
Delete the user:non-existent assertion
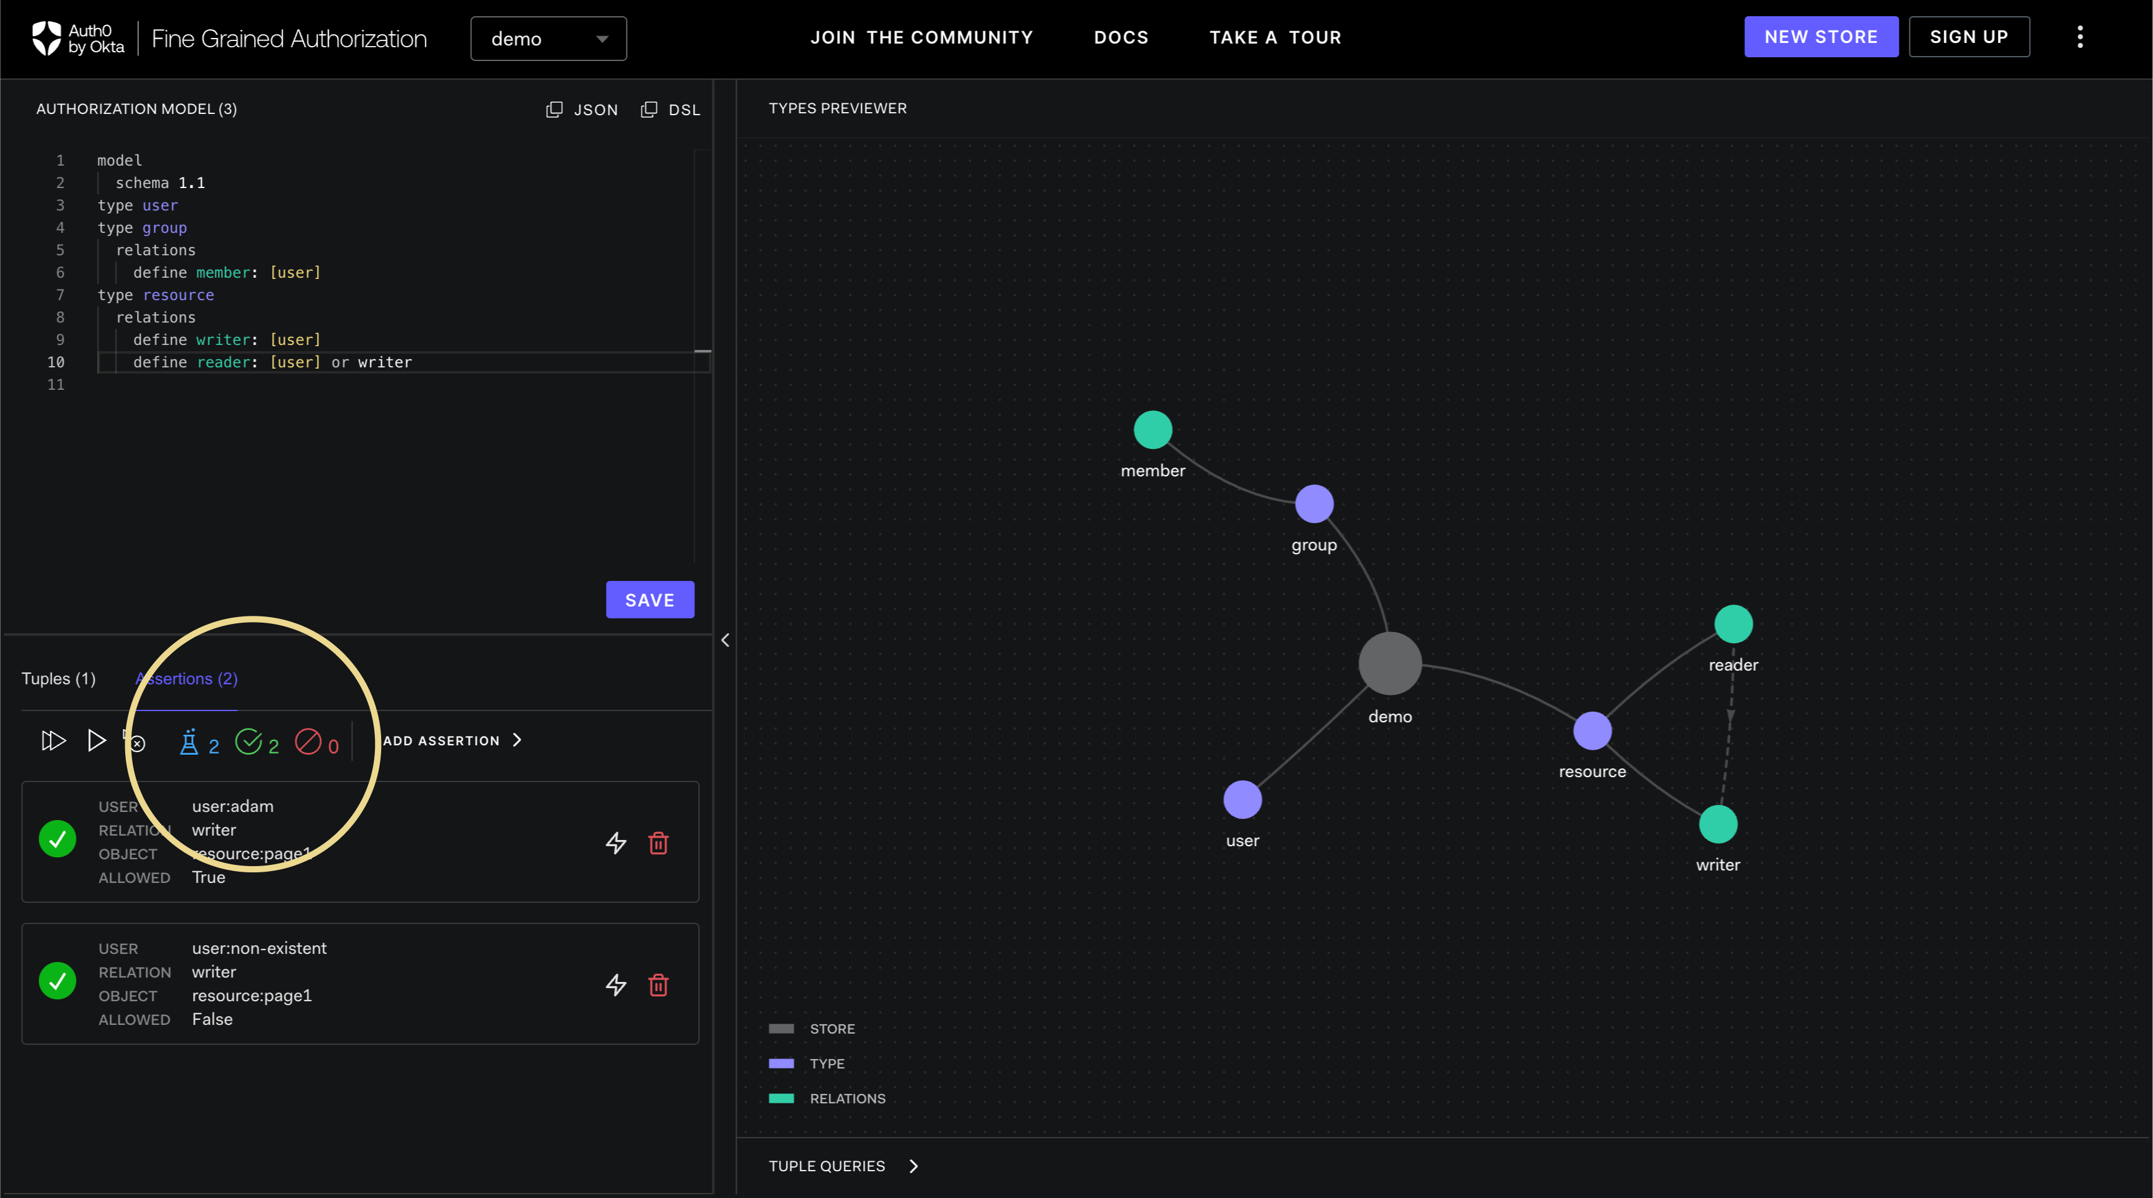658,985
